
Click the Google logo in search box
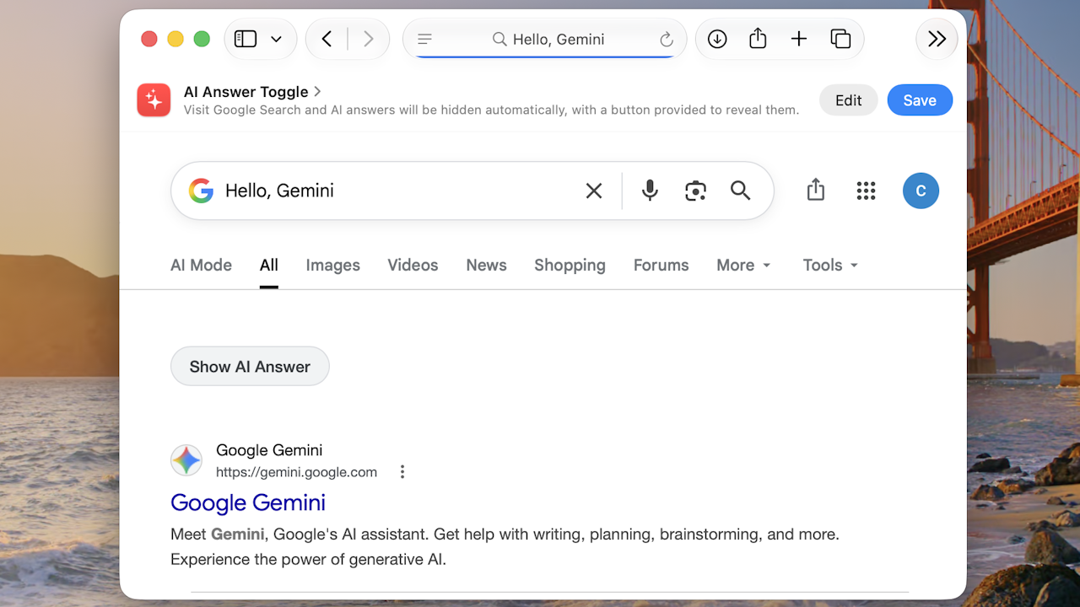pyautogui.click(x=201, y=191)
